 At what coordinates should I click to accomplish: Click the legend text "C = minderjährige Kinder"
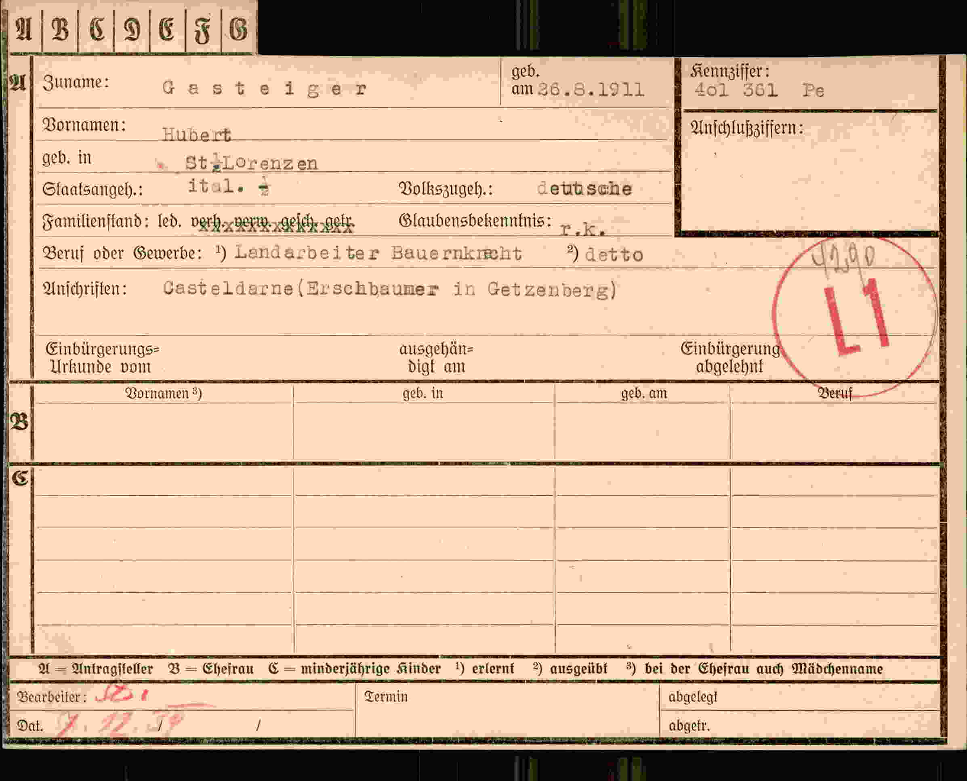[x=355, y=669]
